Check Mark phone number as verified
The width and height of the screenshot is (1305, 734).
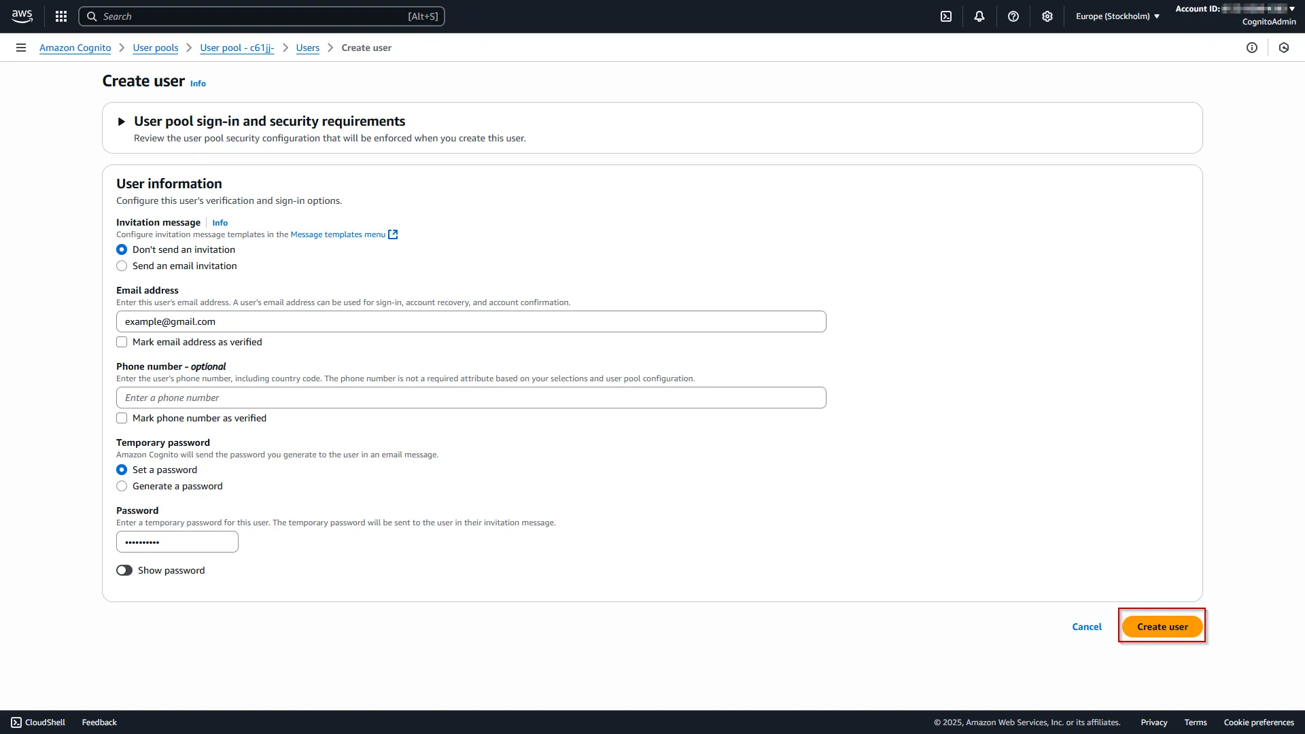tap(122, 418)
